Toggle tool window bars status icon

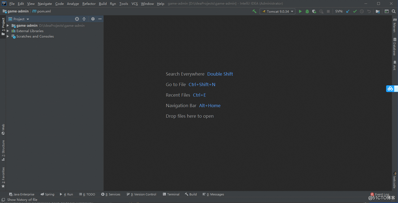[x=3, y=200]
